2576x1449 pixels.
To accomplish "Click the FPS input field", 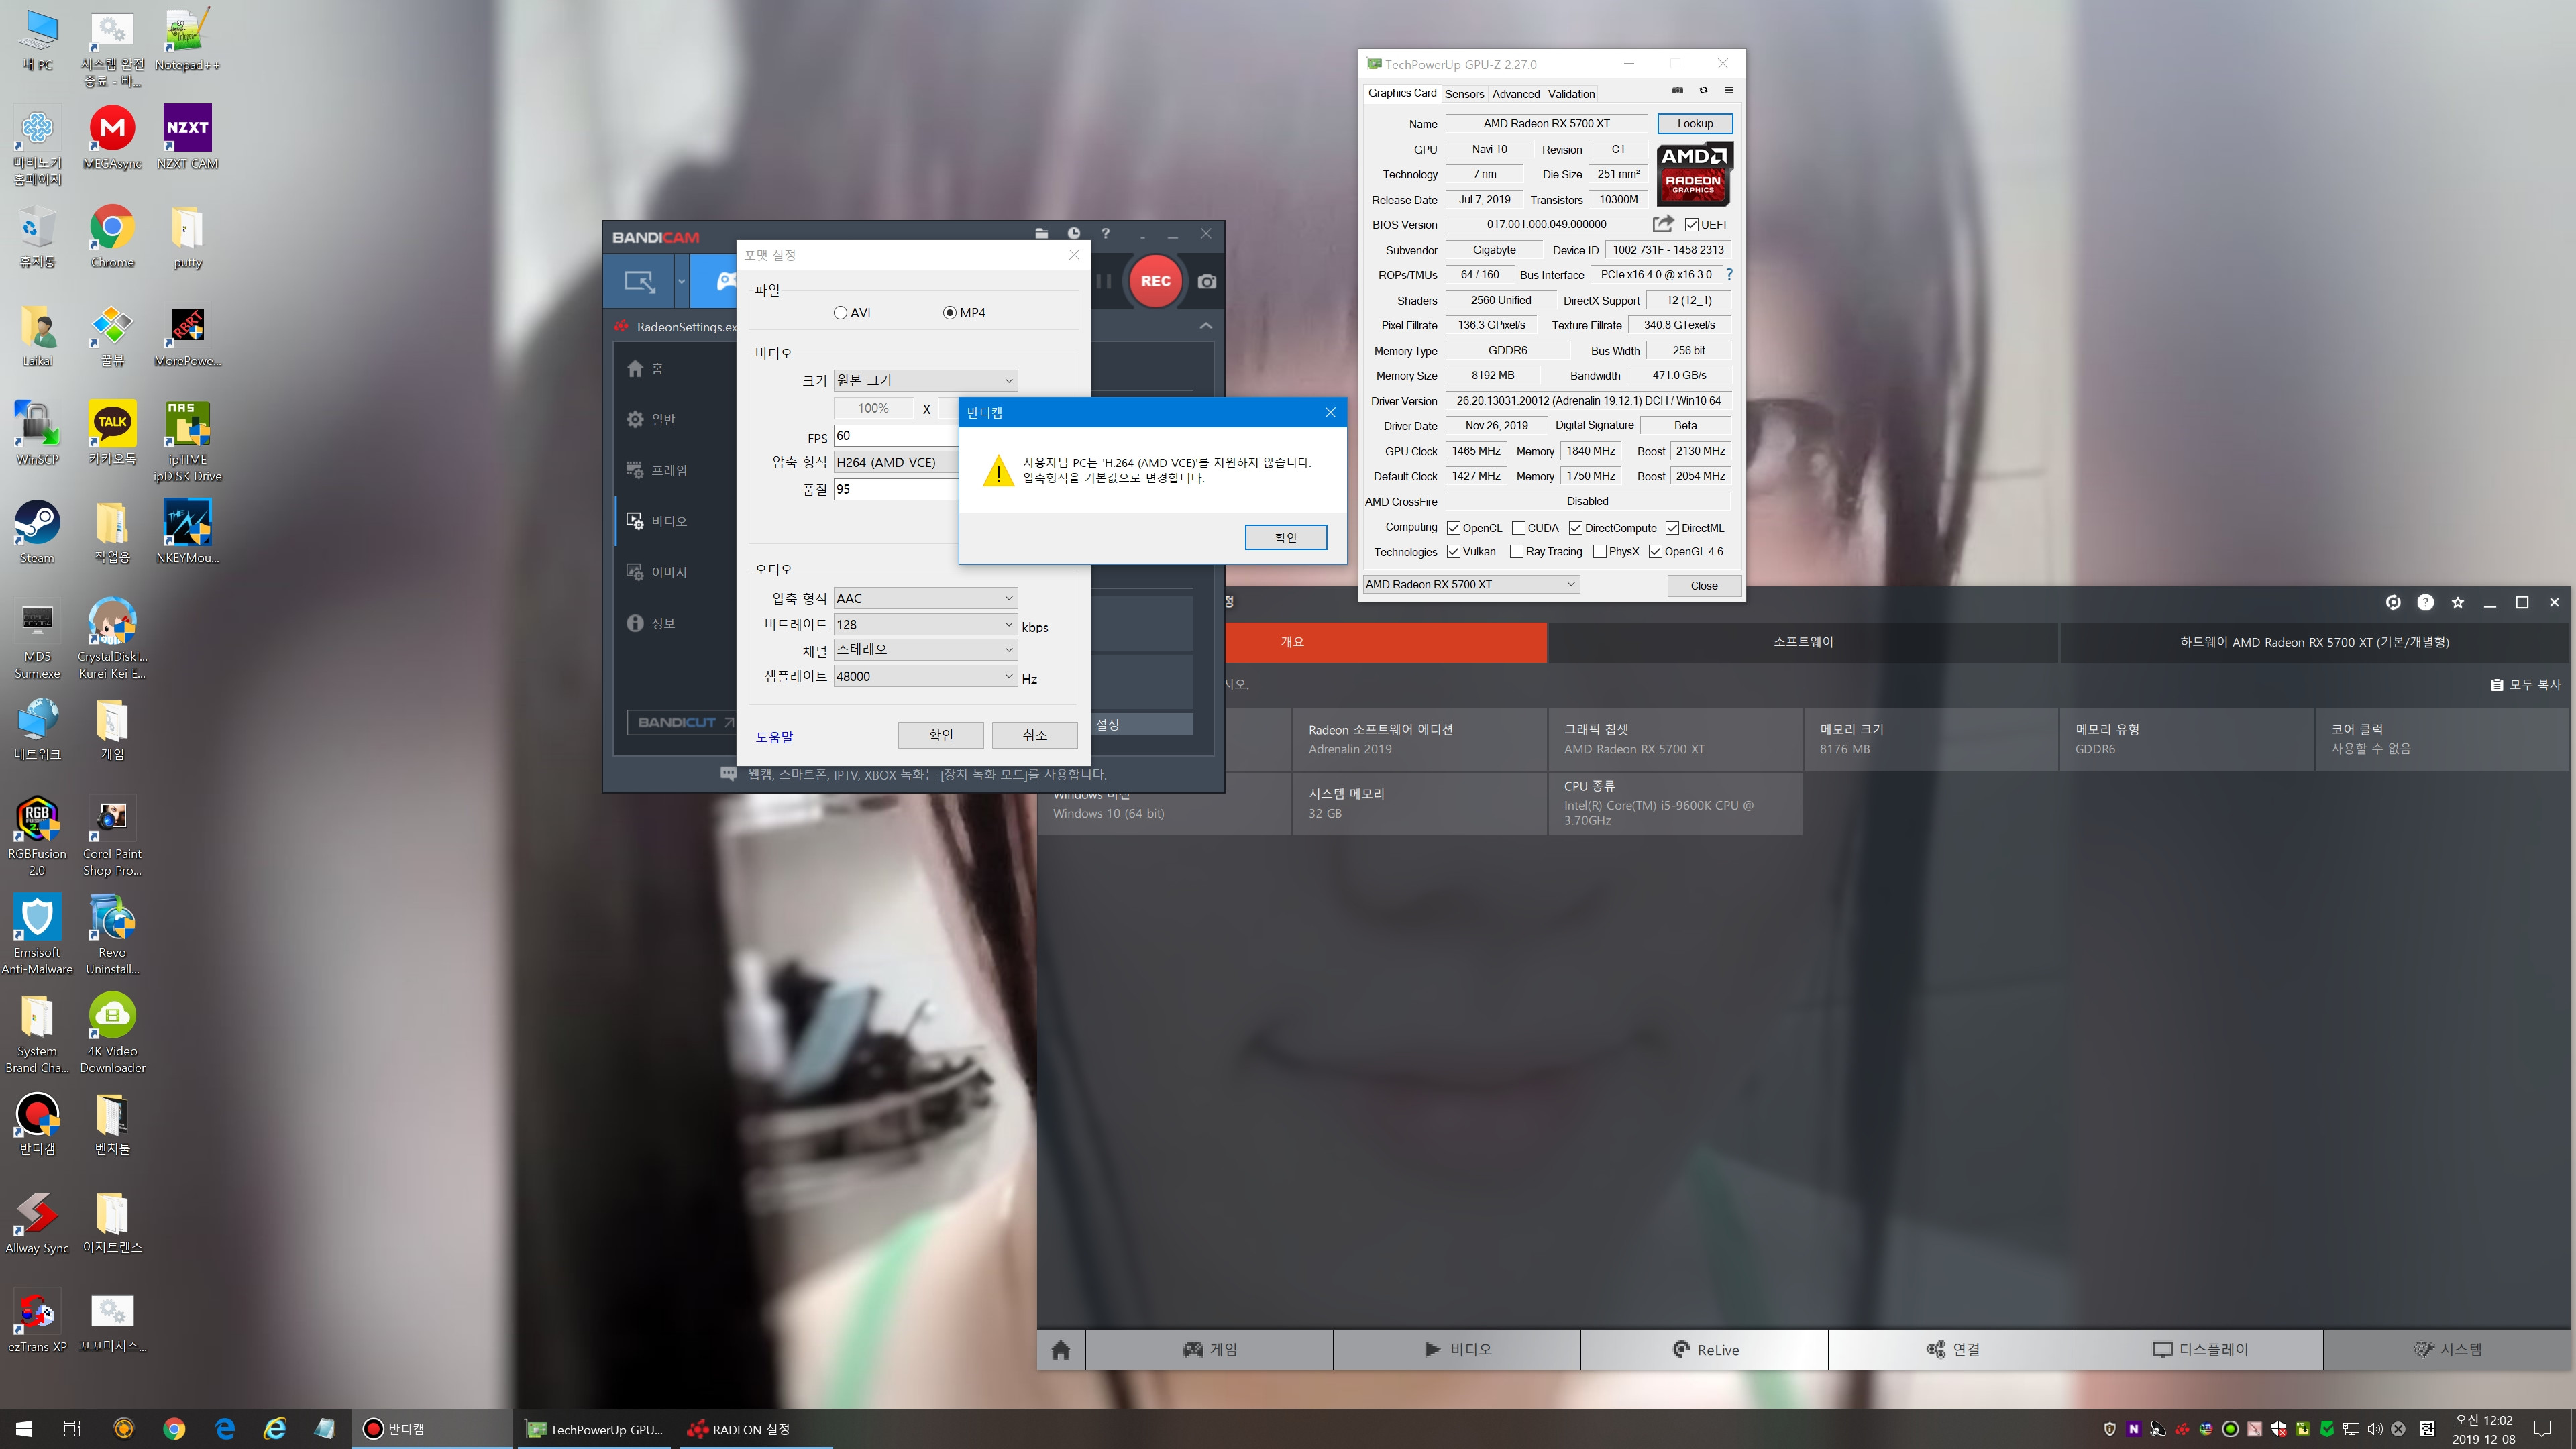I will pyautogui.click(x=895, y=436).
